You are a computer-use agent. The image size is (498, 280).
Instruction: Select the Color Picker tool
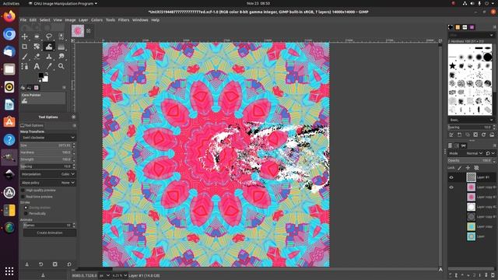(x=49, y=66)
